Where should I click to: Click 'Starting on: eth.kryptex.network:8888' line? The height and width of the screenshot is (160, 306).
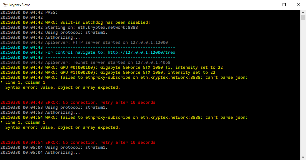(69, 27)
